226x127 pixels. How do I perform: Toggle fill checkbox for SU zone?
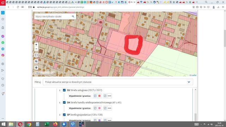pyautogui.click(x=95, y=96)
